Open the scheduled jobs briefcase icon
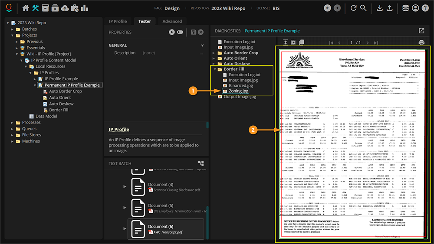 click(75, 8)
